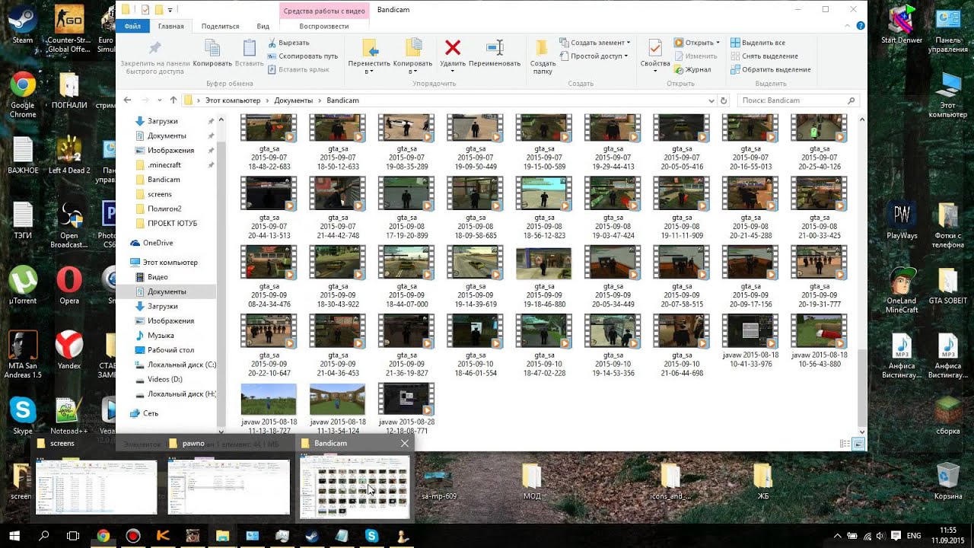Open the Start menu Windows button
974x548 pixels.
14,536
